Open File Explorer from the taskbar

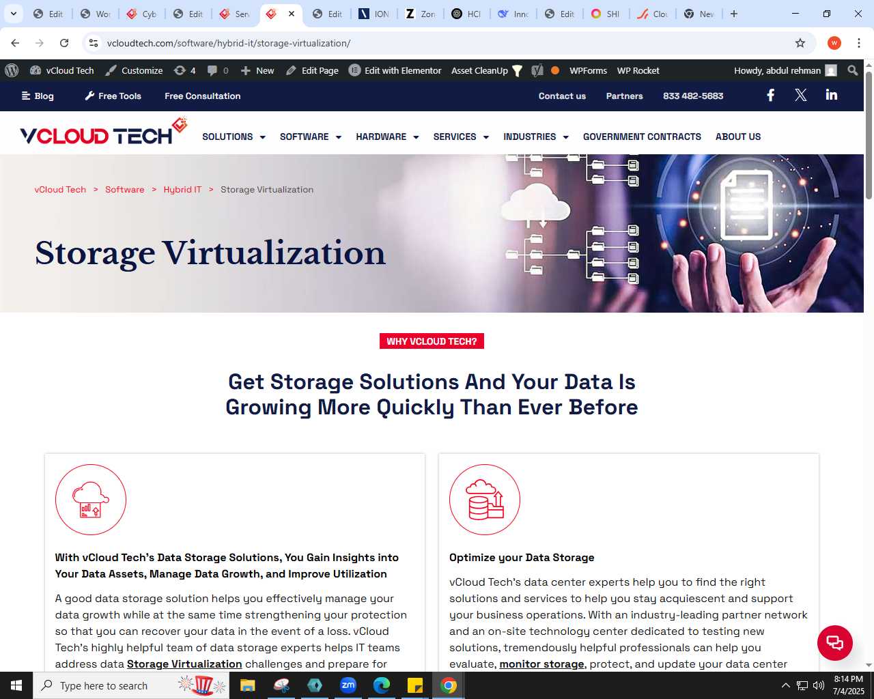(x=248, y=685)
